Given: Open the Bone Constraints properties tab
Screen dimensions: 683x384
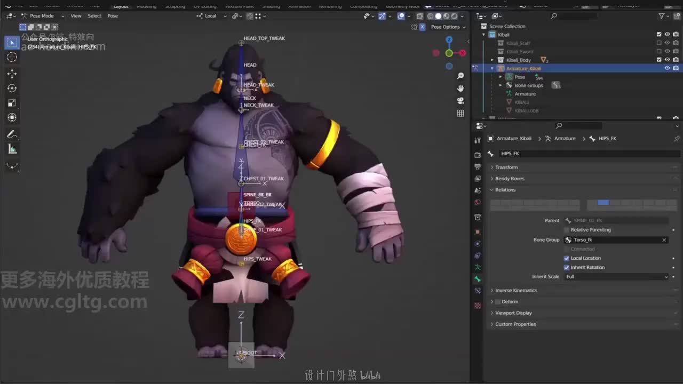Looking at the screenshot, I should (x=478, y=291).
